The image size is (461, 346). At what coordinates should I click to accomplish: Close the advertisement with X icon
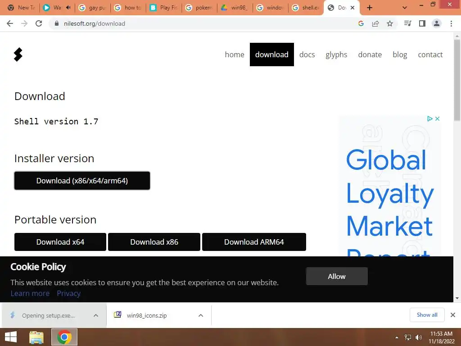(x=437, y=118)
